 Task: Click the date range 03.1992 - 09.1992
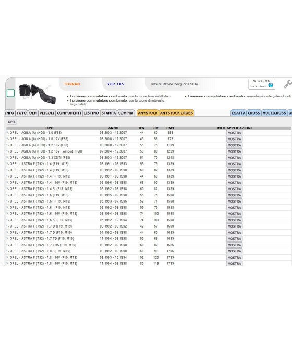113,226
